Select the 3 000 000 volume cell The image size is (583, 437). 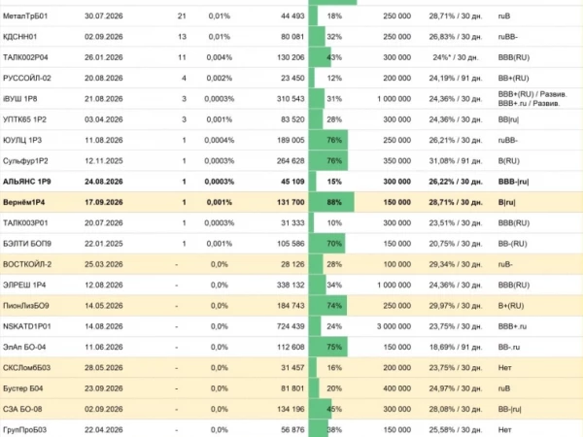(394, 326)
